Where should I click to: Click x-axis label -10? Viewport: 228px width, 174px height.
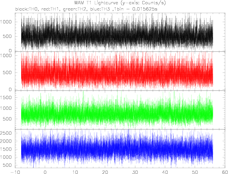click(x=15, y=172)
